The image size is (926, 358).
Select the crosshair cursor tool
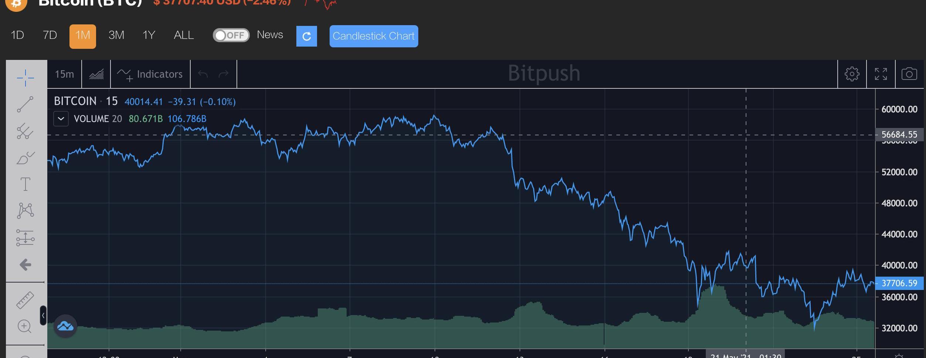tap(25, 78)
